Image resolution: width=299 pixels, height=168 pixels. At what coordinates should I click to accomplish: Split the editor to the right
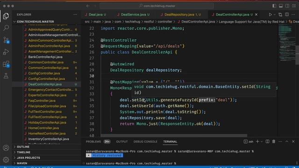click(x=287, y=14)
